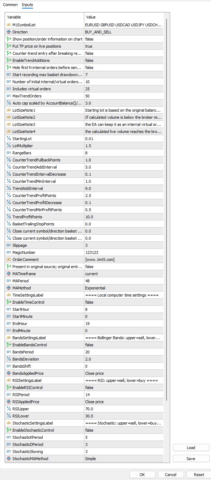The width and height of the screenshot is (211, 480).
Task: Toggle Hide first N internal orders value
Action: coord(123,68)
